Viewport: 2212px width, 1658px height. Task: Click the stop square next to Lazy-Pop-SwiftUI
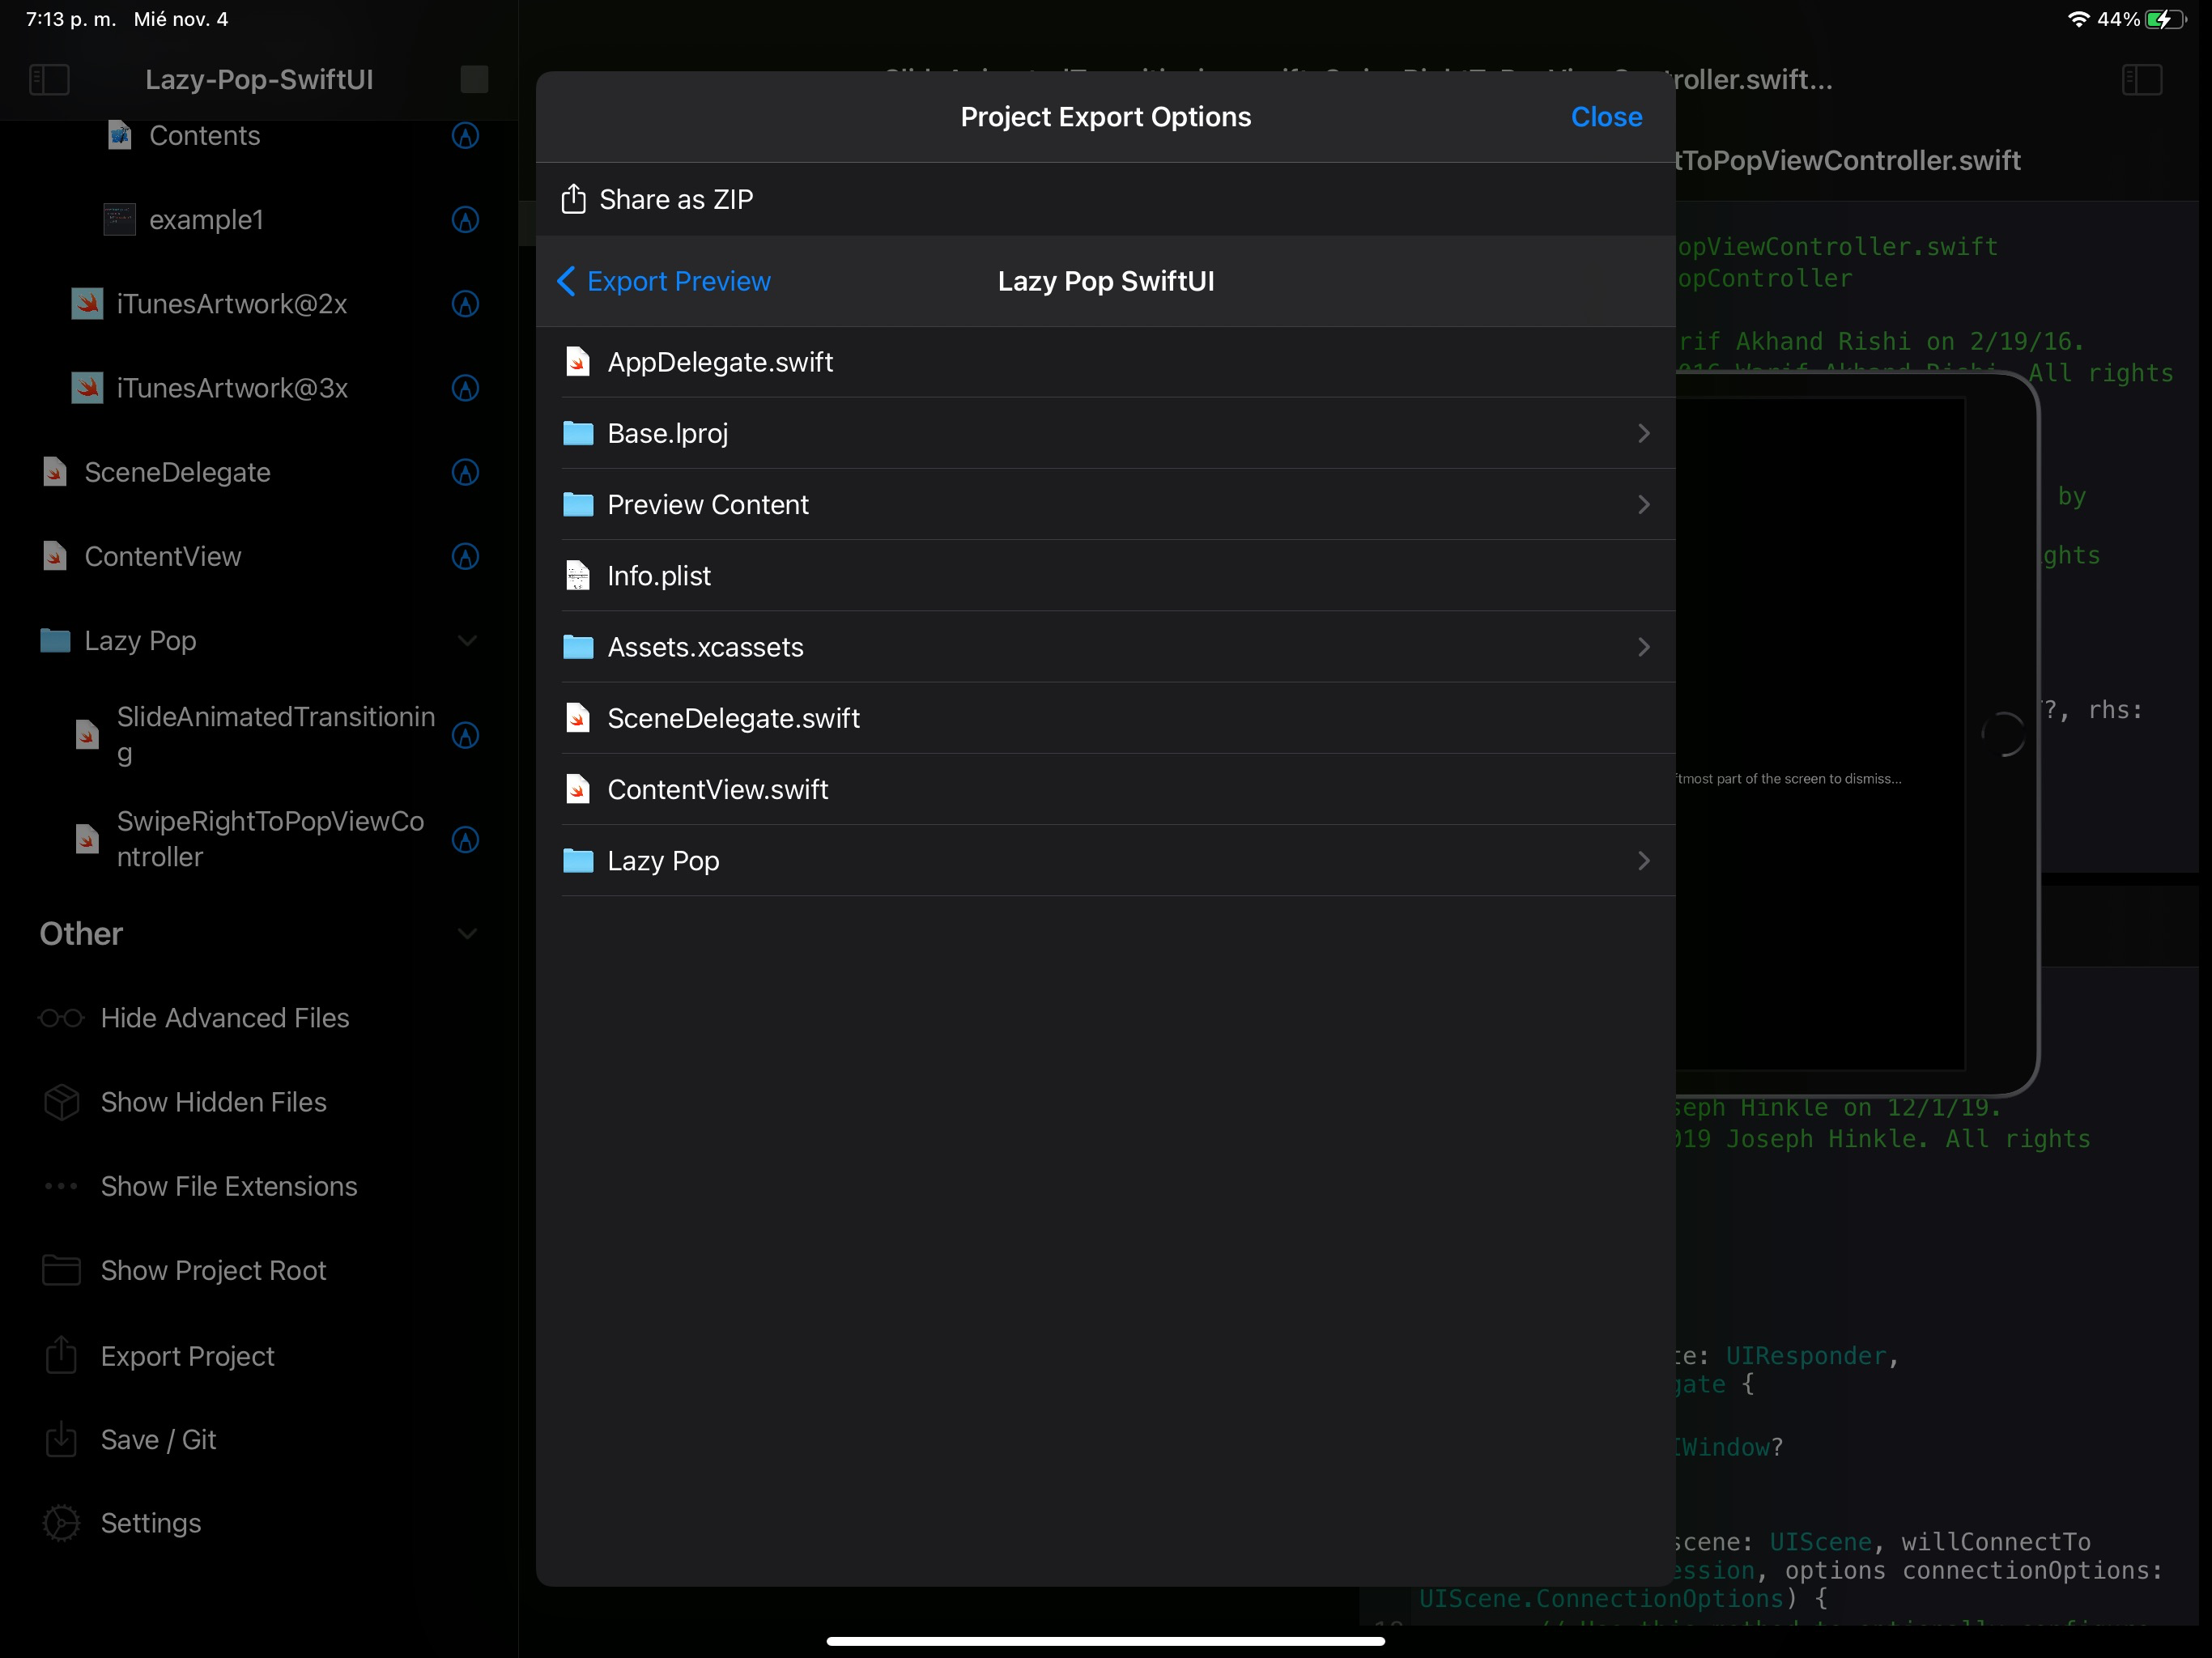tap(474, 80)
